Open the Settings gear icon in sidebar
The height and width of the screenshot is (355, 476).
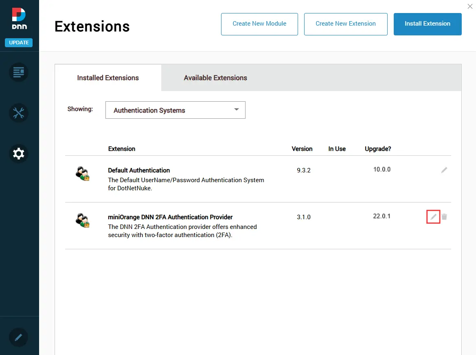point(18,153)
